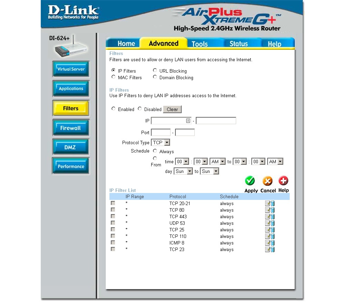Set schedule to Always

coord(155,151)
